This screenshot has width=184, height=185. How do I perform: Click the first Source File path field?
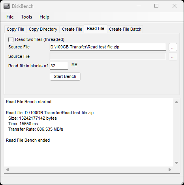(x=108, y=47)
